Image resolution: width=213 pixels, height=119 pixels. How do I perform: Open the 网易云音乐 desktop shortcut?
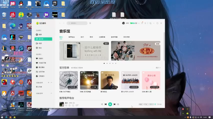[x=13, y=16]
